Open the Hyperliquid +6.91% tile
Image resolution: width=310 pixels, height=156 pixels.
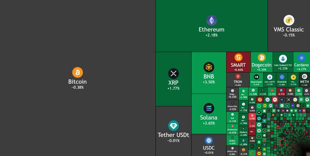(256, 80)
